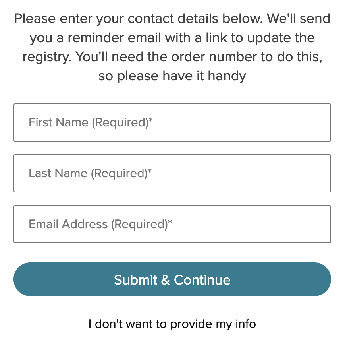Place cursor in the Last Name field
The height and width of the screenshot is (349, 347).
pos(172,173)
